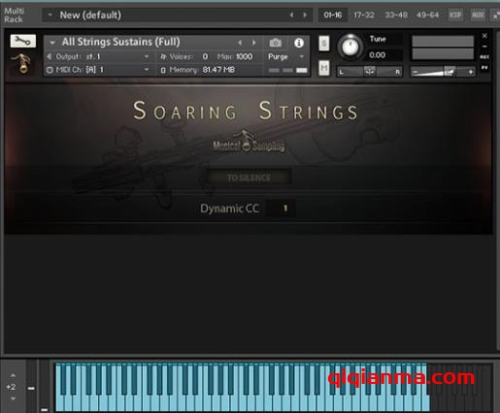This screenshot has width=500, height=413.
Task: Go to previous instrument preset arrow
Action: click(x=240, y=43)
